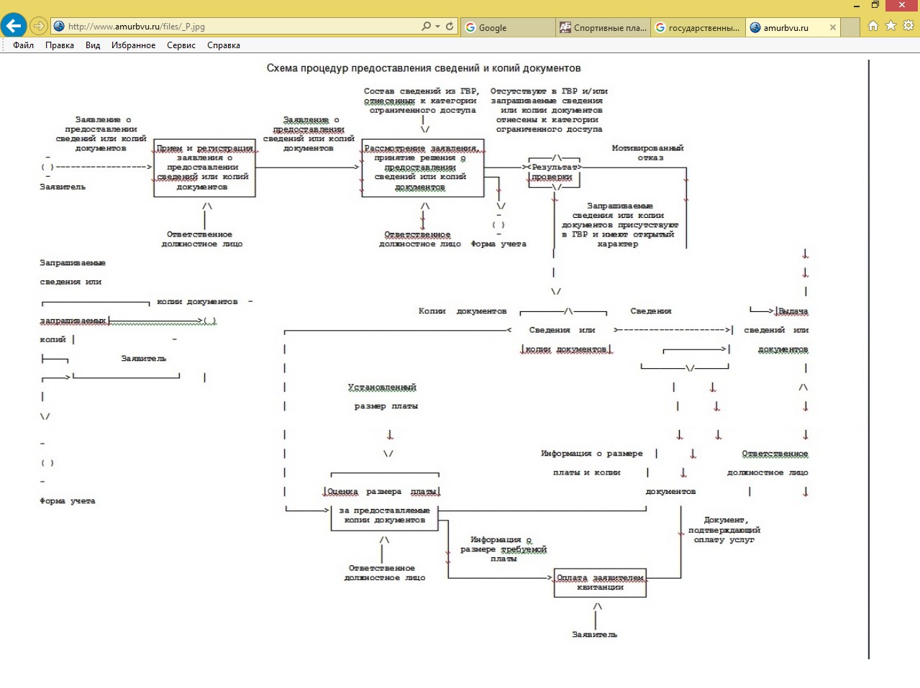Click the search magnifier in address bar
The height and width of the screenshot is (688, 920).
click(x=426, y=27)
